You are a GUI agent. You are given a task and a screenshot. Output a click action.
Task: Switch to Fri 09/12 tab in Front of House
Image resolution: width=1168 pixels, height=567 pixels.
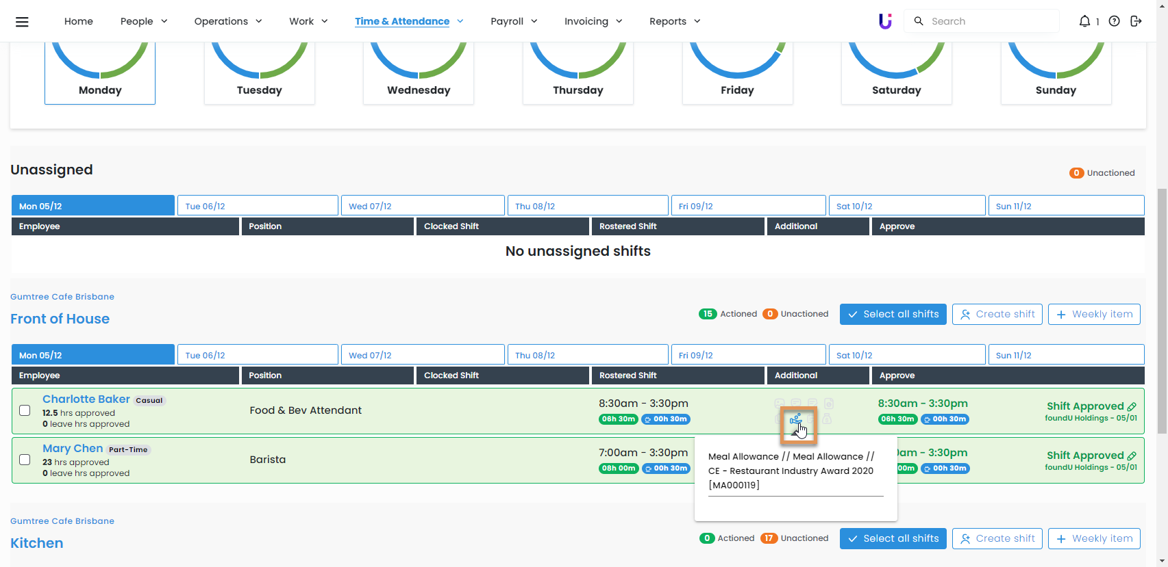(748, 355)
